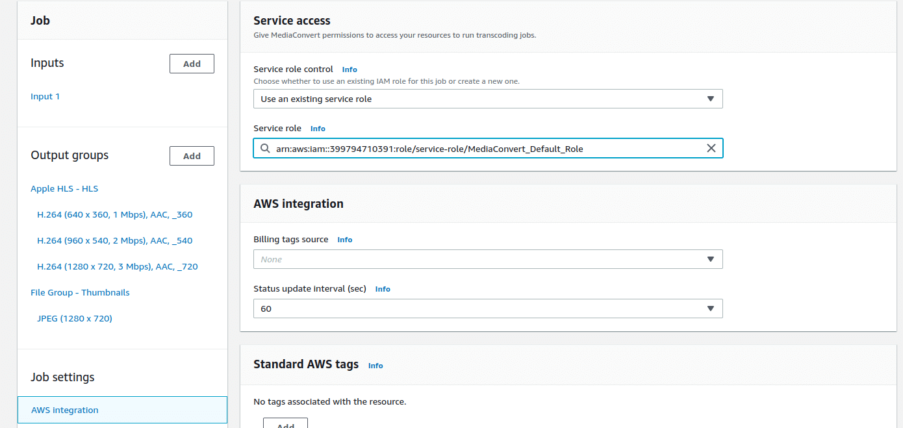
Task: Open Info for Status update interval
Action: pos(383,289)
